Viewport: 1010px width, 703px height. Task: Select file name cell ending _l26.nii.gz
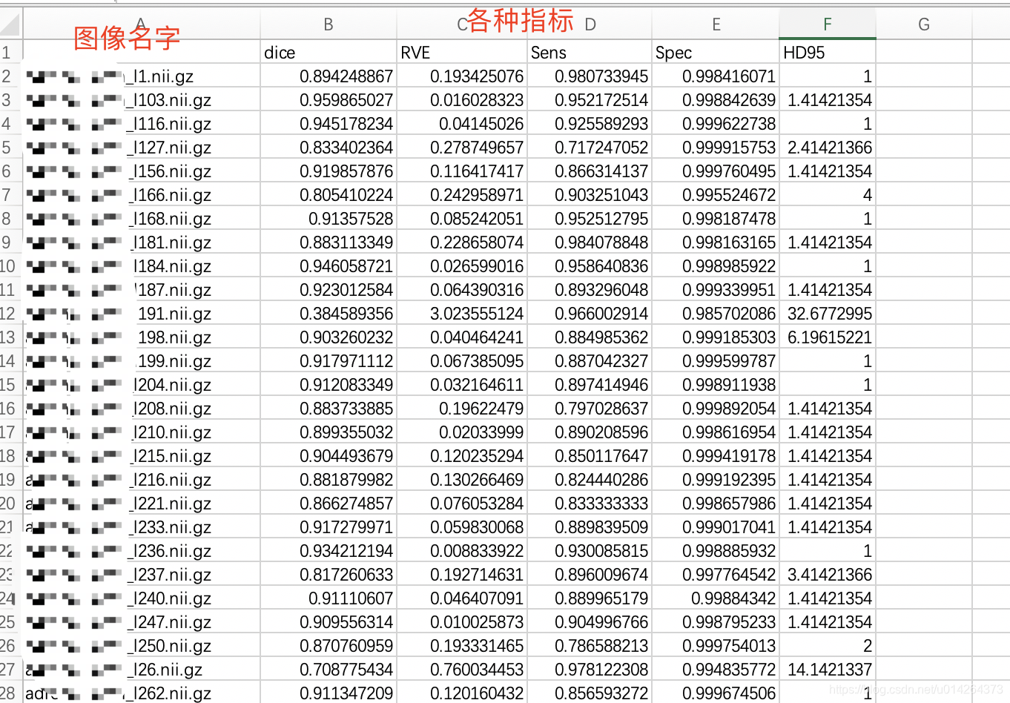click(x=142, y=670)
